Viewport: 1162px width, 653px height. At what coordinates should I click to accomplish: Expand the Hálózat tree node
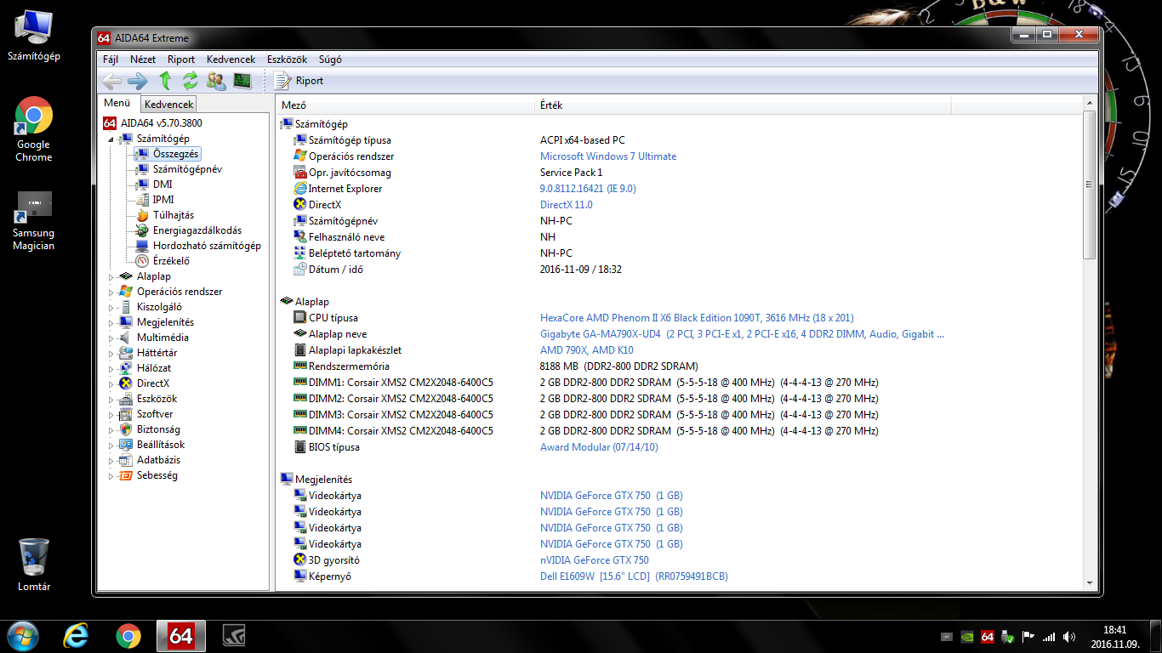(x=111, y=368)
